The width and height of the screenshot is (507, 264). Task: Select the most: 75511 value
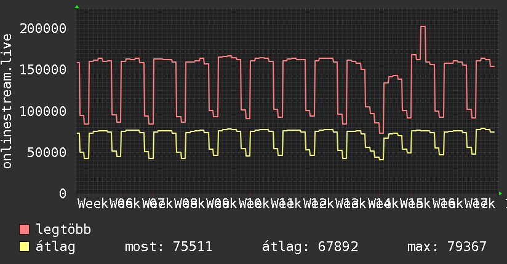pyautogui.click(x=169, y=247)
